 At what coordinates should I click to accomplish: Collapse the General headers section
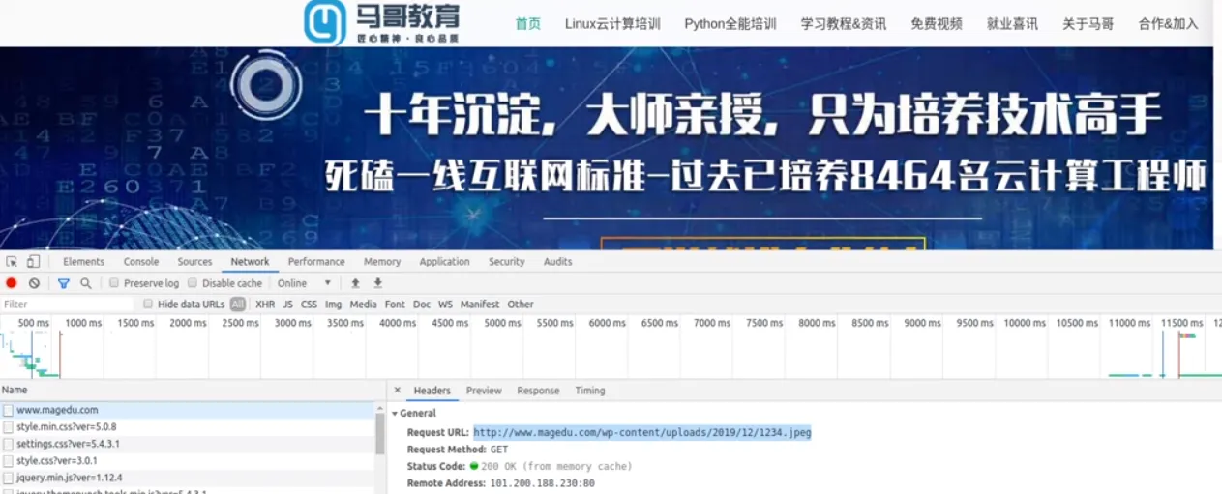click(x=396, y=414)
